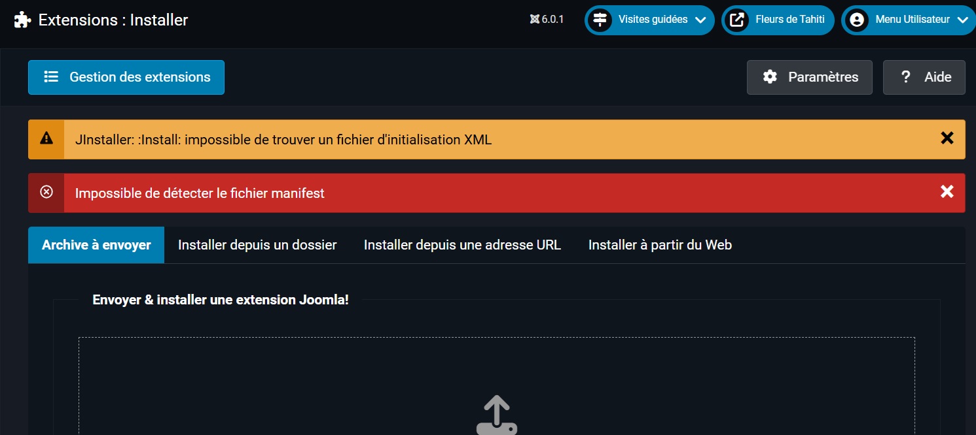976x435 pixels.
Task: Click the puzzle piece Extensions icon
Action: point(22,20)
